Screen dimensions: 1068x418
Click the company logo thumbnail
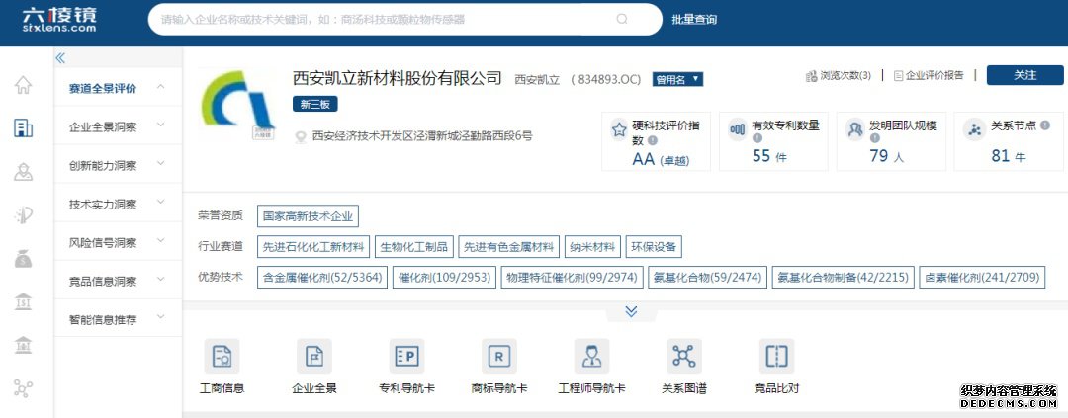(237, 106)
